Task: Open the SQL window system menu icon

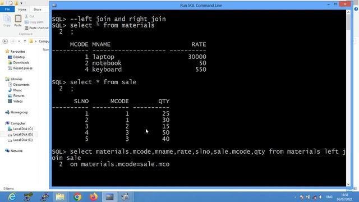Action: [x=54, y=5]
